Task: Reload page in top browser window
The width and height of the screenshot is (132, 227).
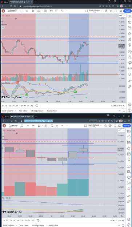Action: tap(11, 6)
